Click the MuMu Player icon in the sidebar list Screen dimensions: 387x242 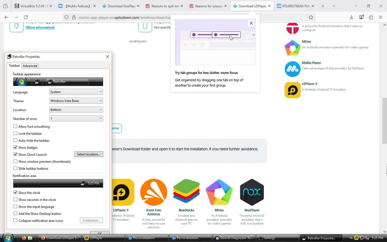coord(292,69)
